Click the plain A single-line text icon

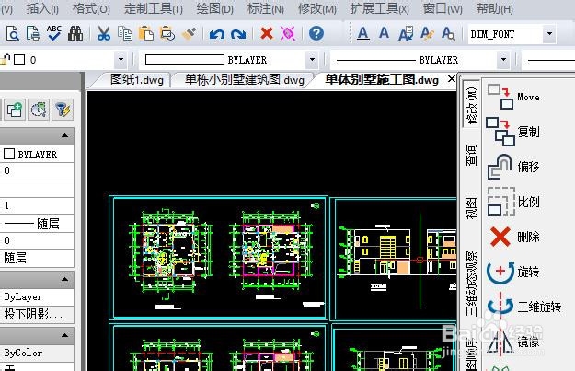pos(384,33)
